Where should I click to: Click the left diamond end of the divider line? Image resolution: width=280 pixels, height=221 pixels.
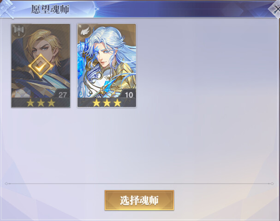coord(6,184)
